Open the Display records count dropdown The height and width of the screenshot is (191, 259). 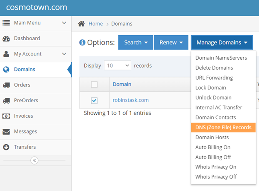117,65
